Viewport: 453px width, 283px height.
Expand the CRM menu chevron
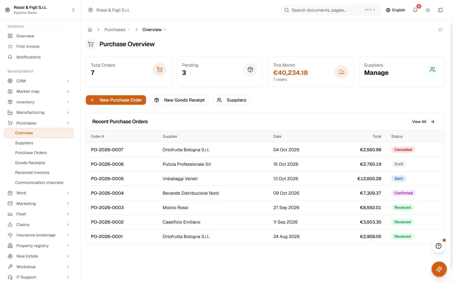(68, 81)
